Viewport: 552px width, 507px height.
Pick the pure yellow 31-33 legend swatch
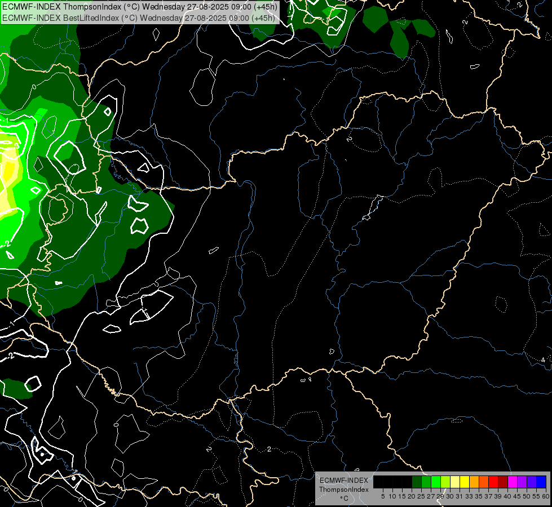pos(465,482)
